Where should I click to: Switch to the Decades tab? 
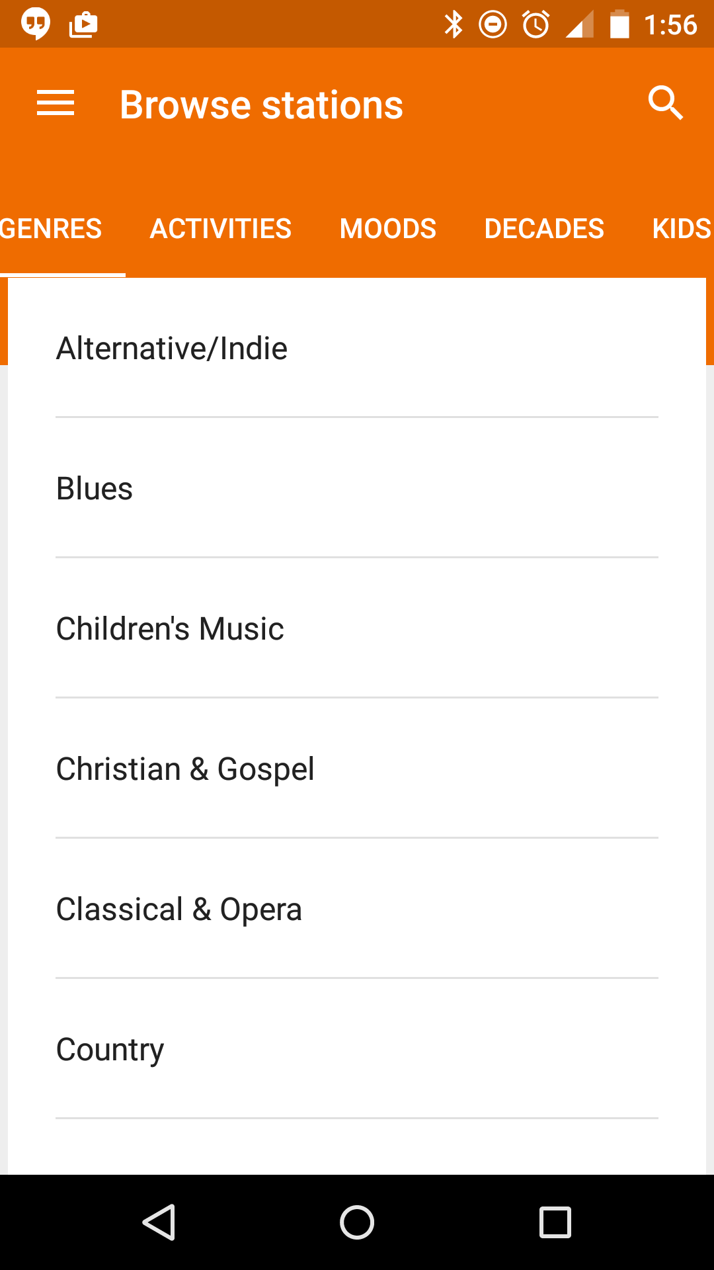[x=544, y=229]
